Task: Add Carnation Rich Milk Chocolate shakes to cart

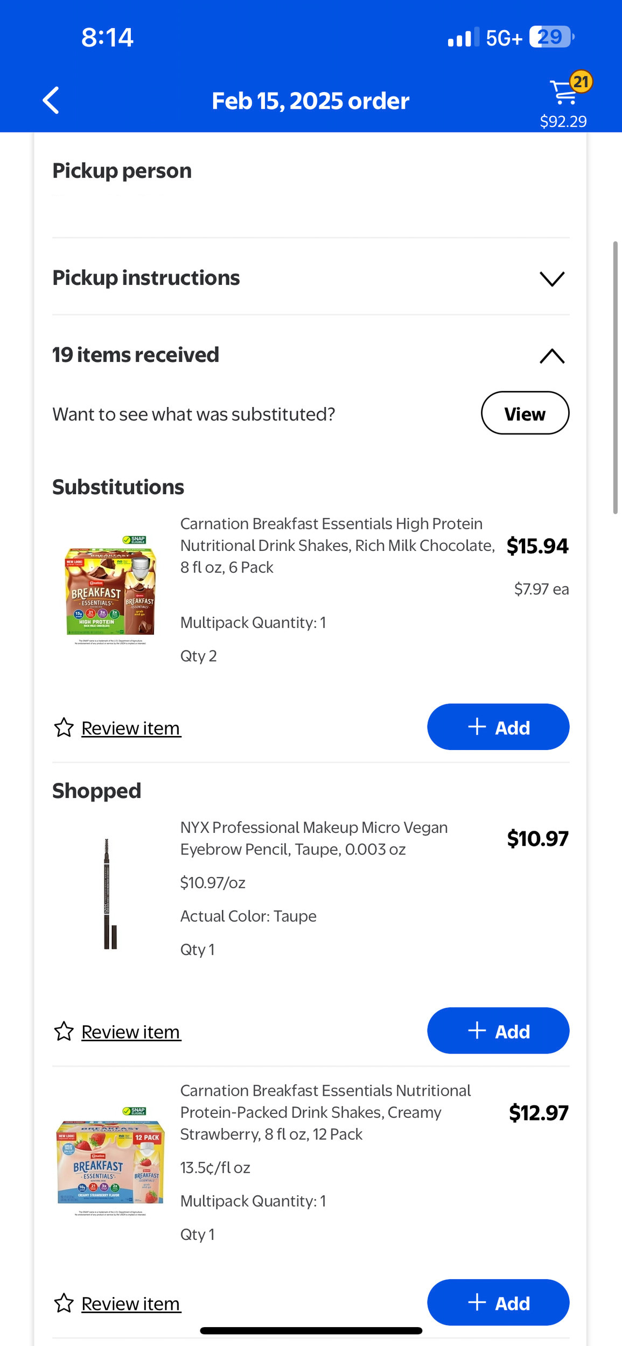Action: (x=498, y=727)
